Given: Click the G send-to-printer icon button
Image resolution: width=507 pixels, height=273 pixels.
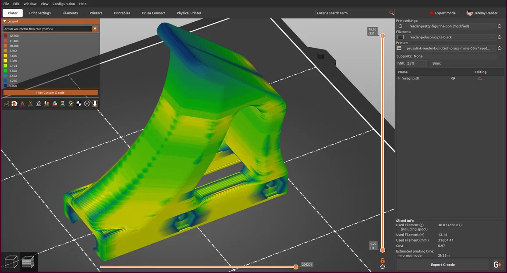Looking at the screenshot, I should pos(497,265).
